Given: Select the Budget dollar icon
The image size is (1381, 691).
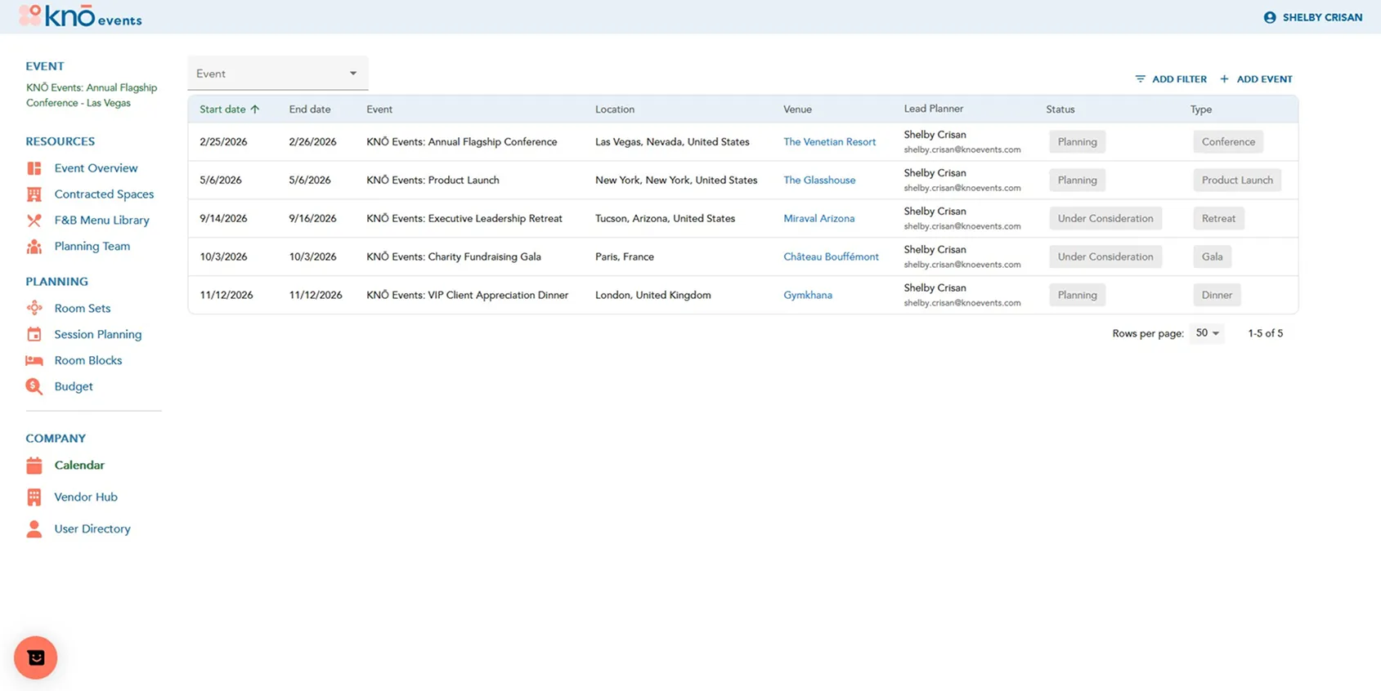Looking at the screenshot, I should coord(34,386).
